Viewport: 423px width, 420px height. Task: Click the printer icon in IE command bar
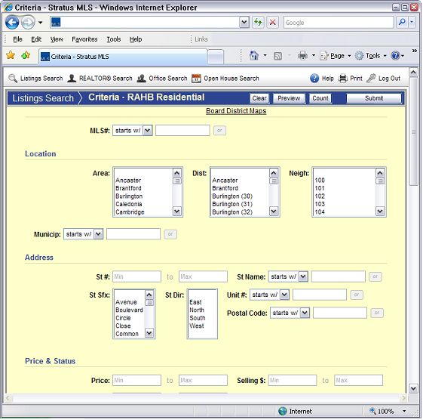(x=302, y=56)
